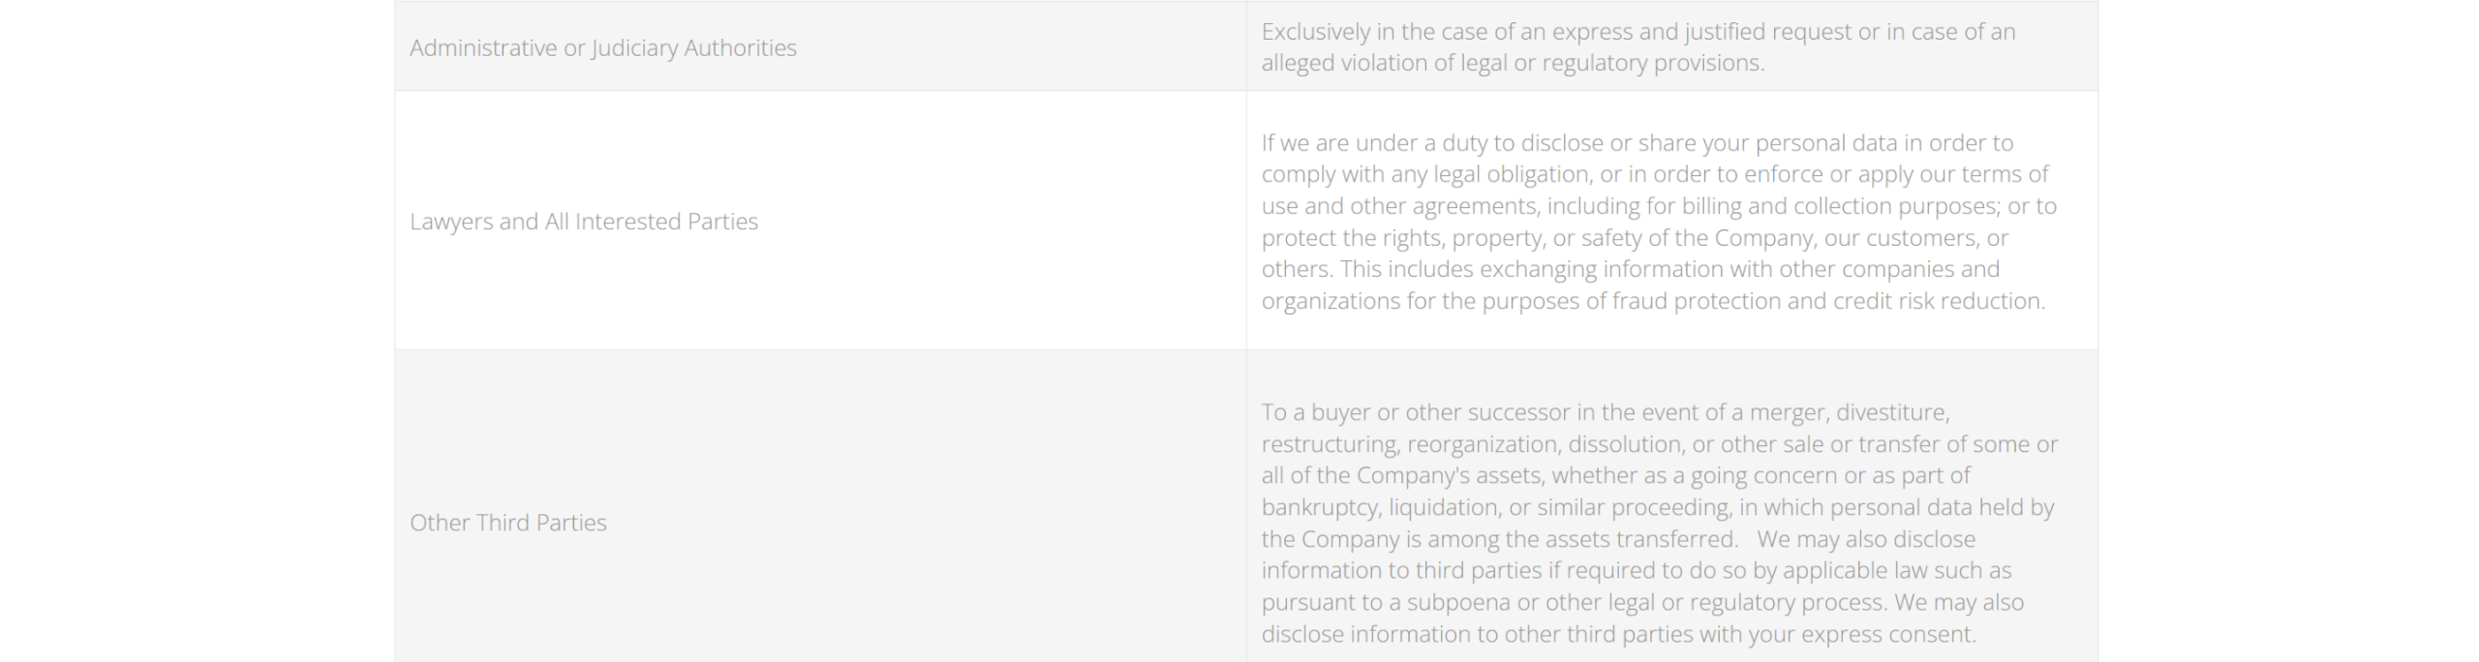
Task: Click the line ending "with your express consent"
Action: 1617,634
